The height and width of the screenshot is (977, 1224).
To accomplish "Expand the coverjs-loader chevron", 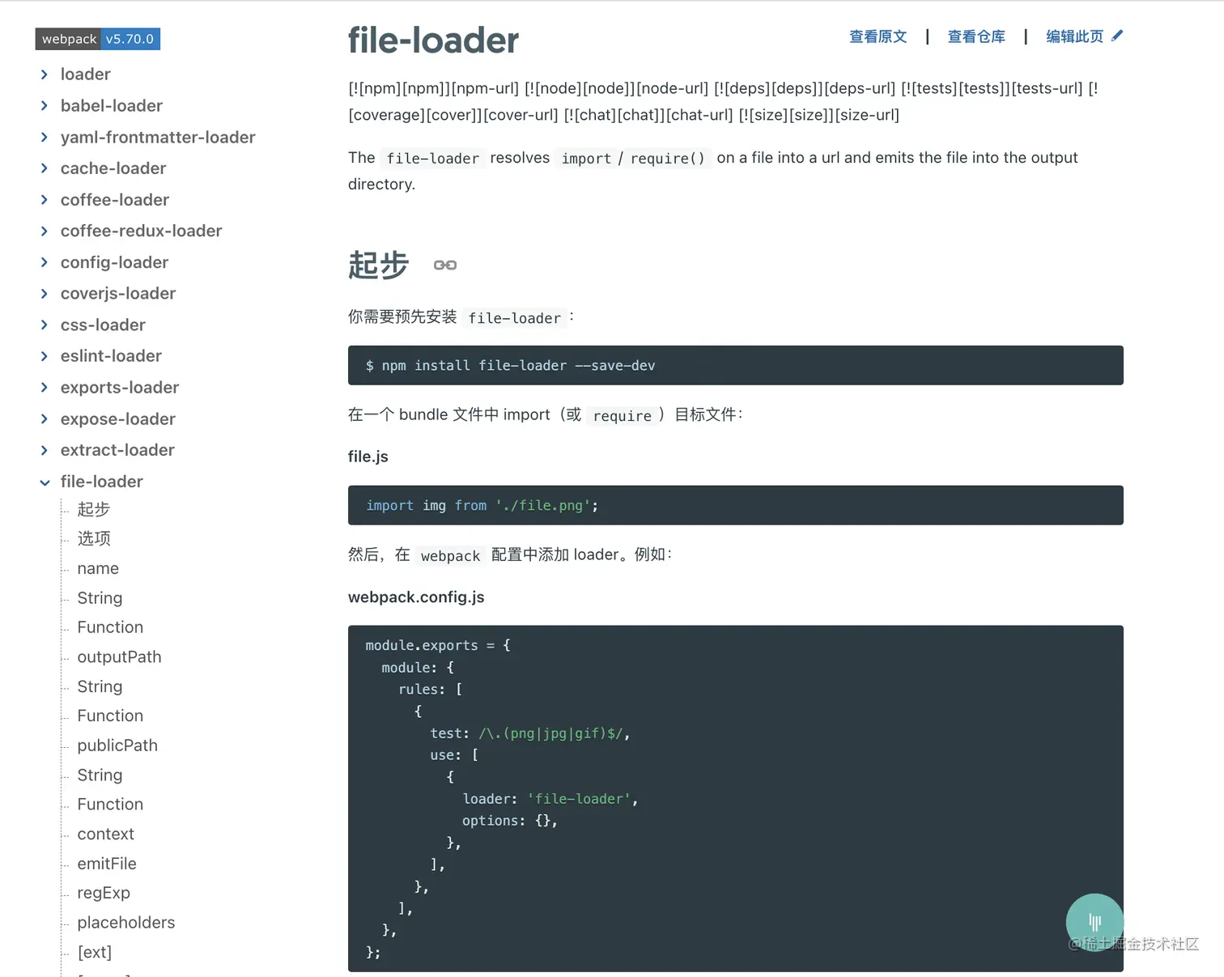I will pyautogui.click(x=45, y=294).
